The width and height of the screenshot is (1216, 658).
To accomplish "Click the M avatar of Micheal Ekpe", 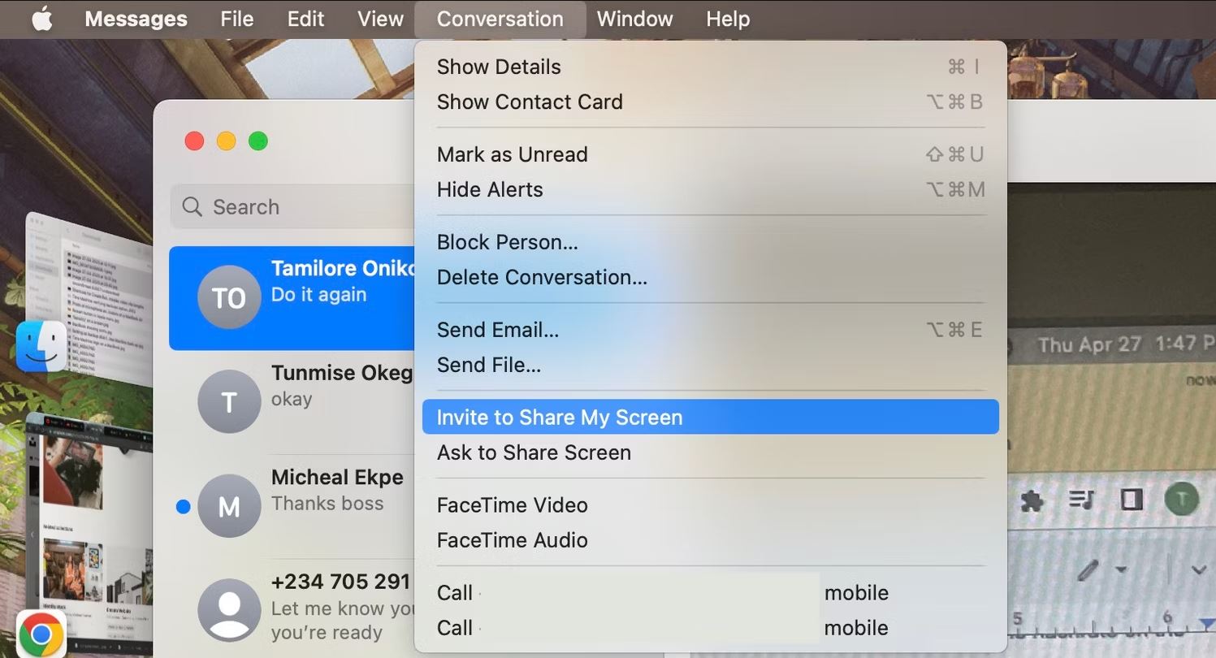I will (229, 505).
